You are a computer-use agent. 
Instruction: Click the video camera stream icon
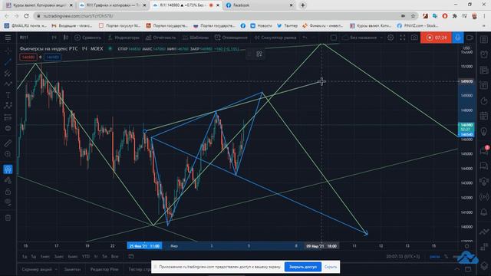[x=470, y=38]
